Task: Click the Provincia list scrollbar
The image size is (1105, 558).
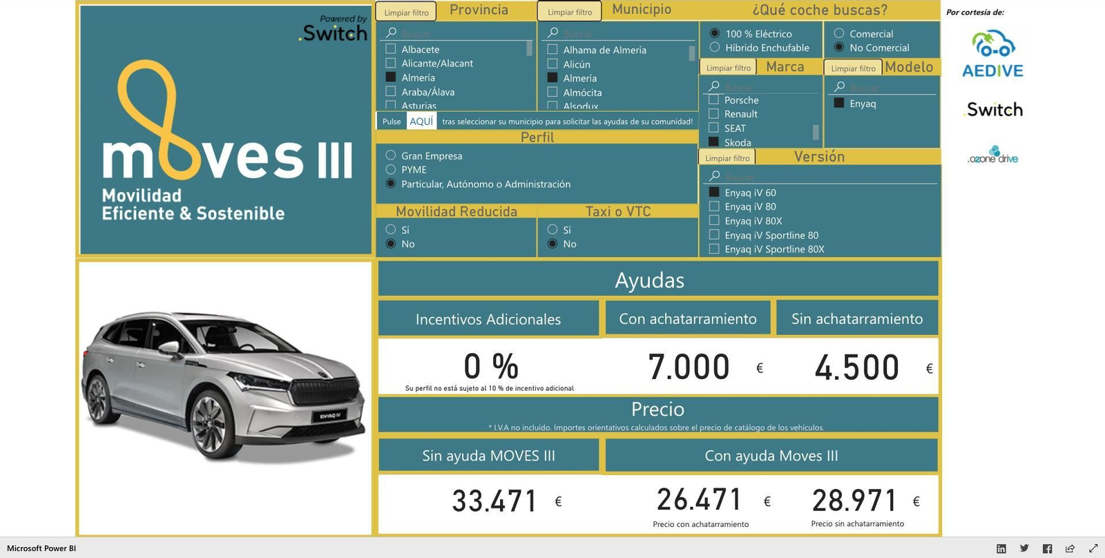Action: click(x=530, y=48)
